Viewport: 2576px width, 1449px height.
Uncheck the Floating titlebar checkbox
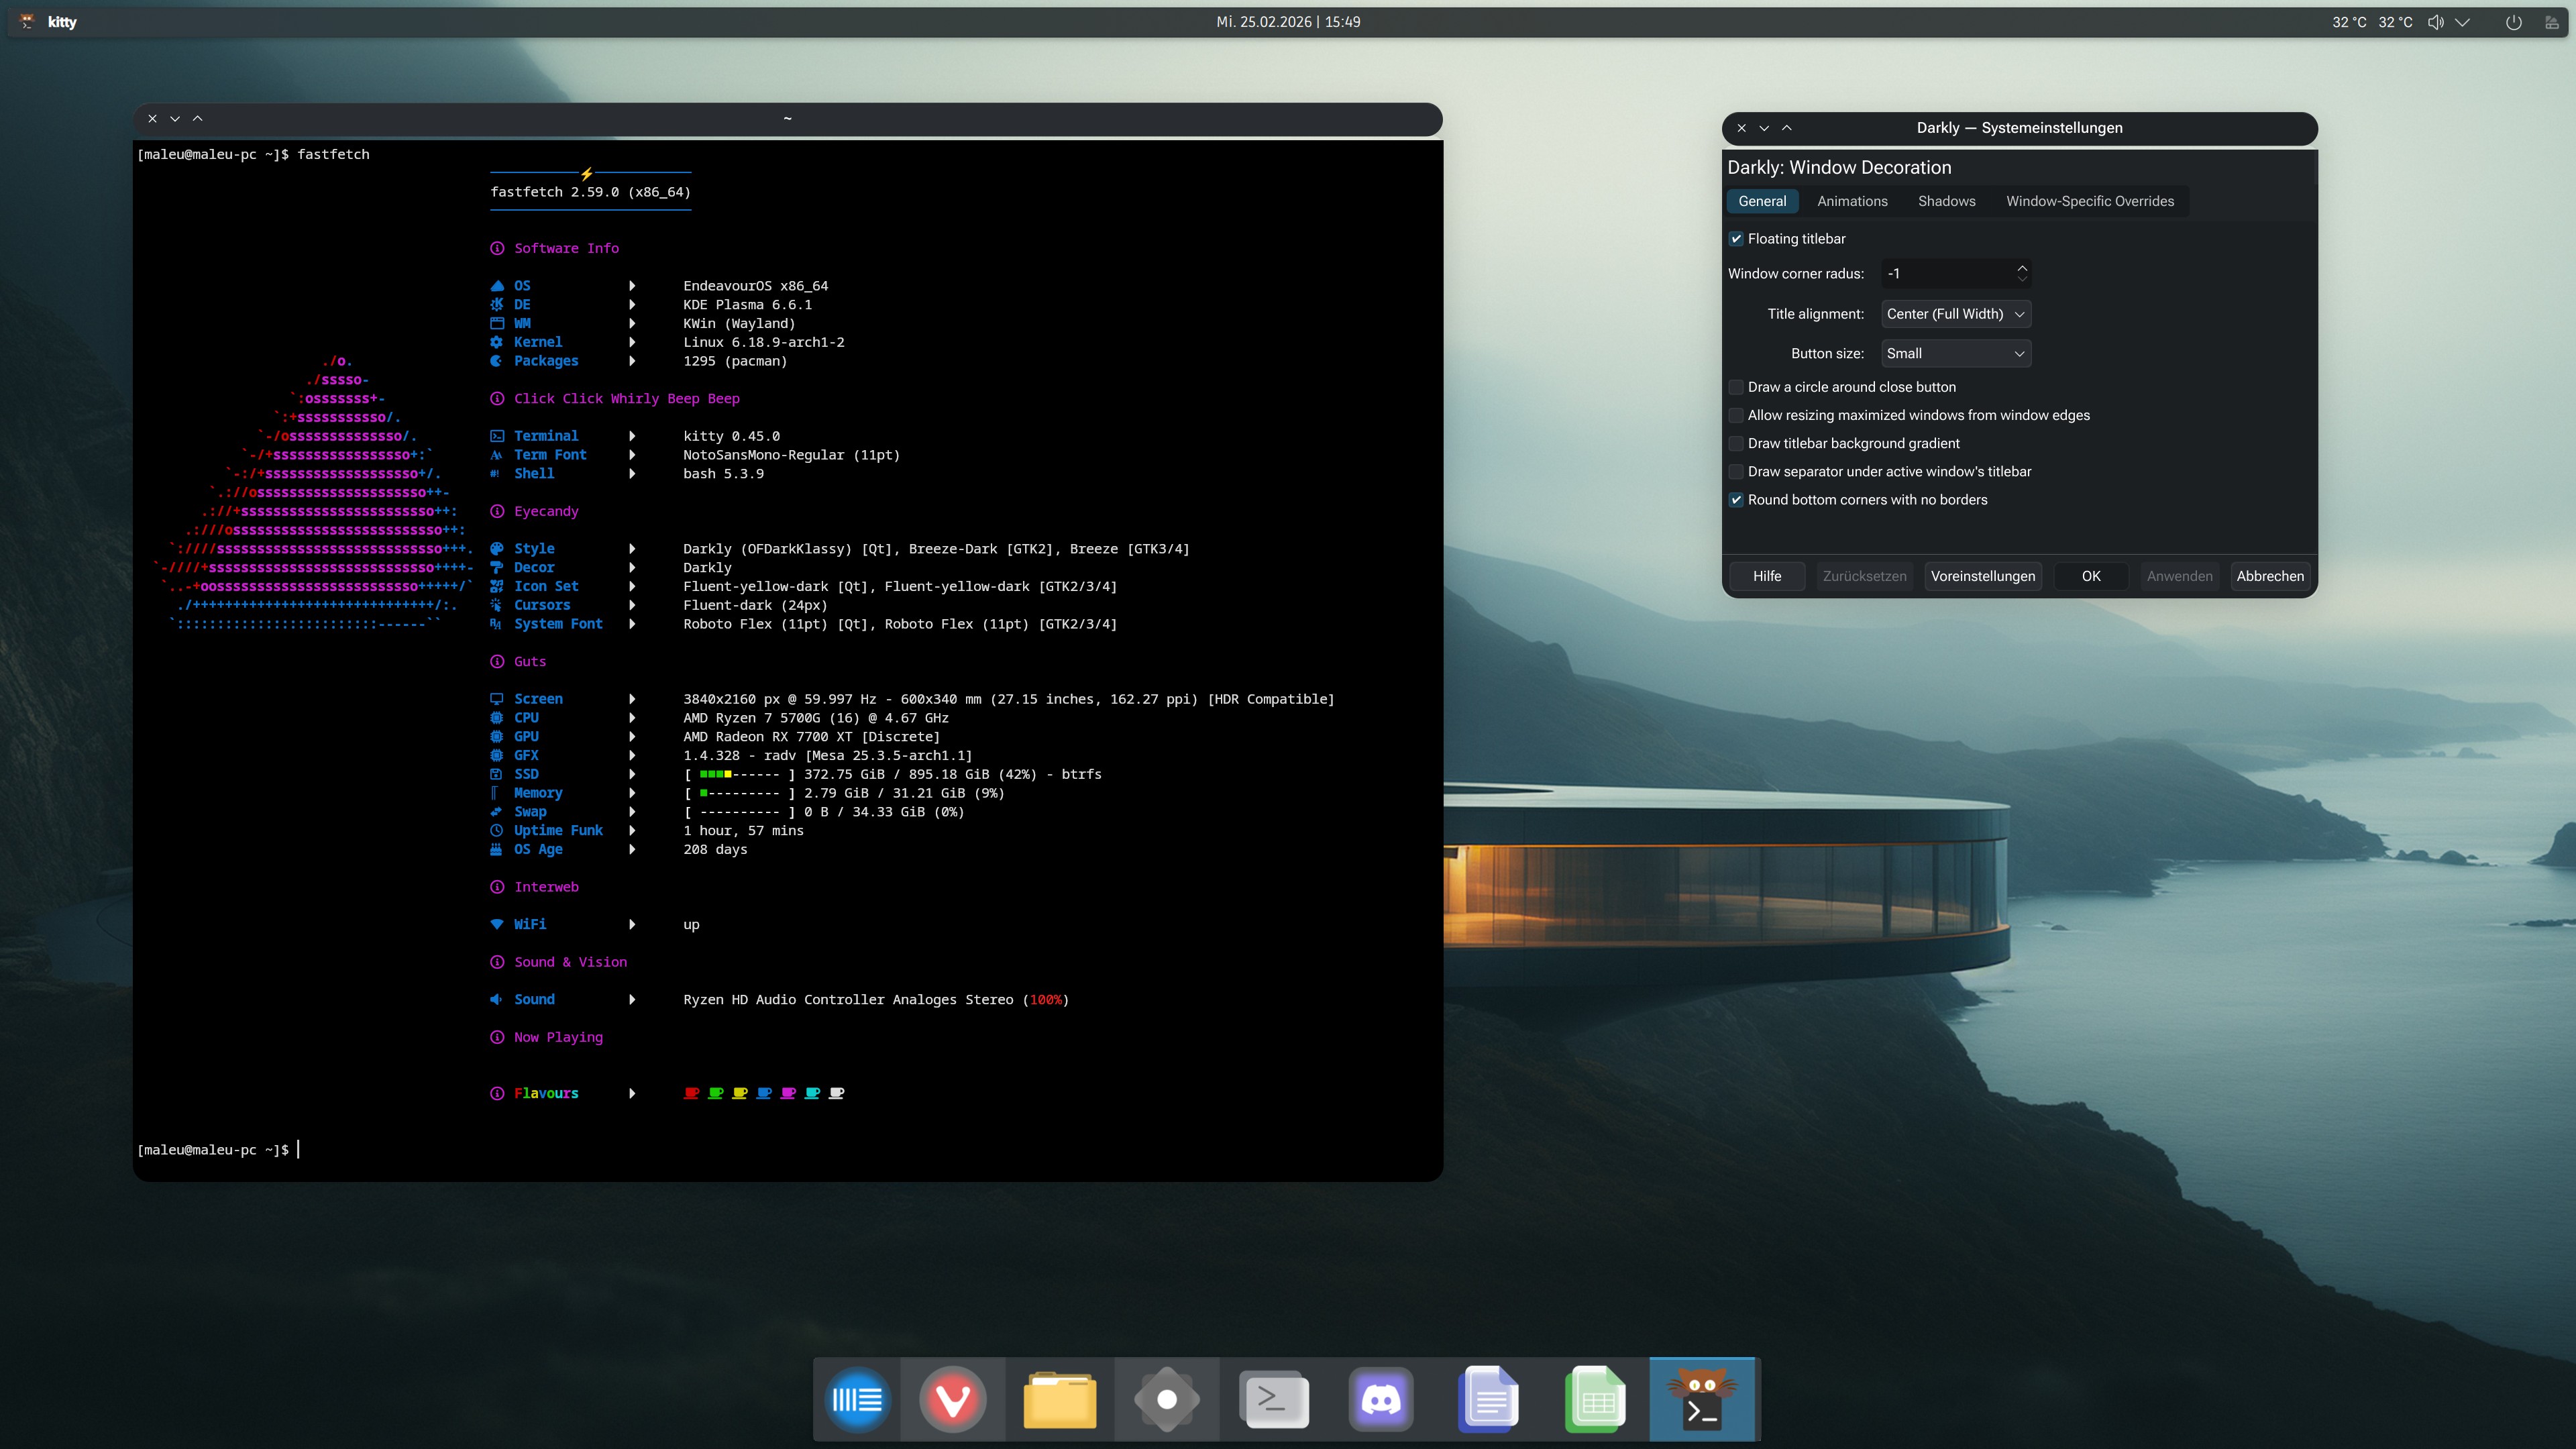(x=1736, y=239)
